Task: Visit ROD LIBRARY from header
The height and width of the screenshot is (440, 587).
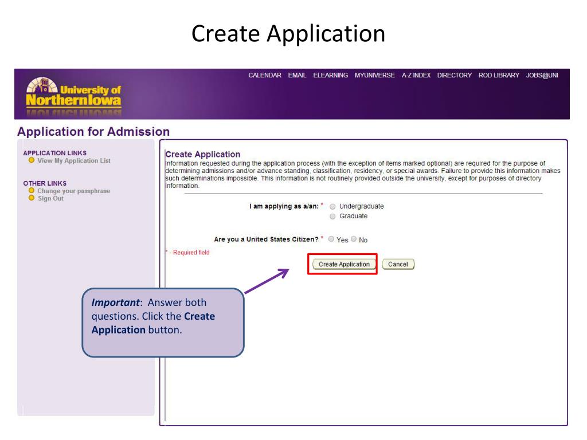Action: (x=499, y=75)
